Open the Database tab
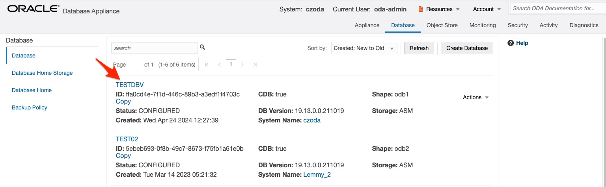 (403, 25)
